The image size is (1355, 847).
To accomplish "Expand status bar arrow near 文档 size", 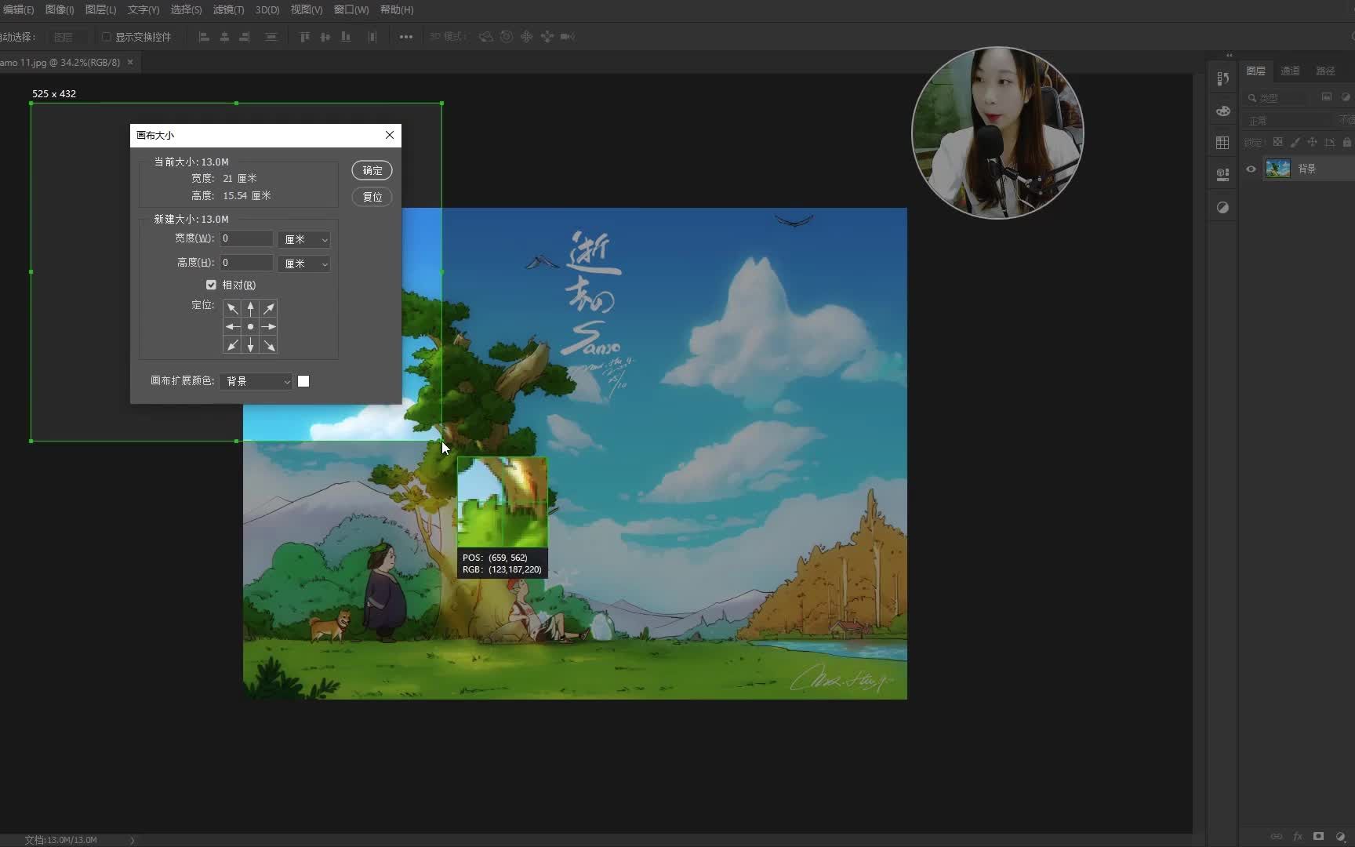I will pos(132,840).
